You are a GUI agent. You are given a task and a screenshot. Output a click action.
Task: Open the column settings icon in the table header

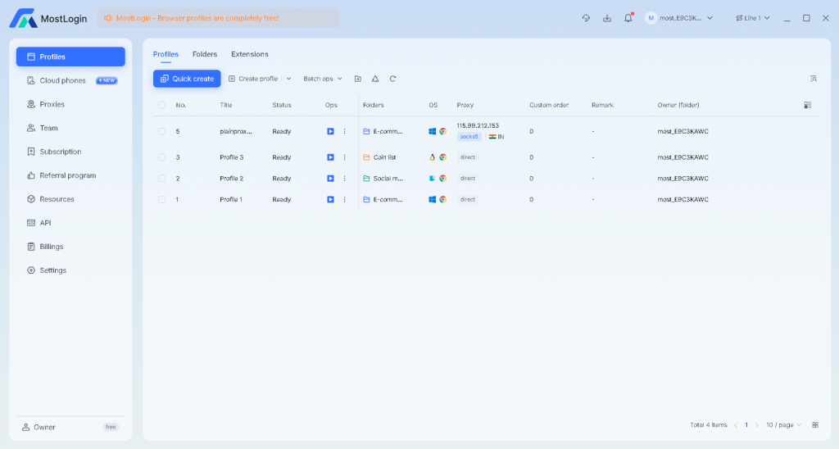point(807,105)
